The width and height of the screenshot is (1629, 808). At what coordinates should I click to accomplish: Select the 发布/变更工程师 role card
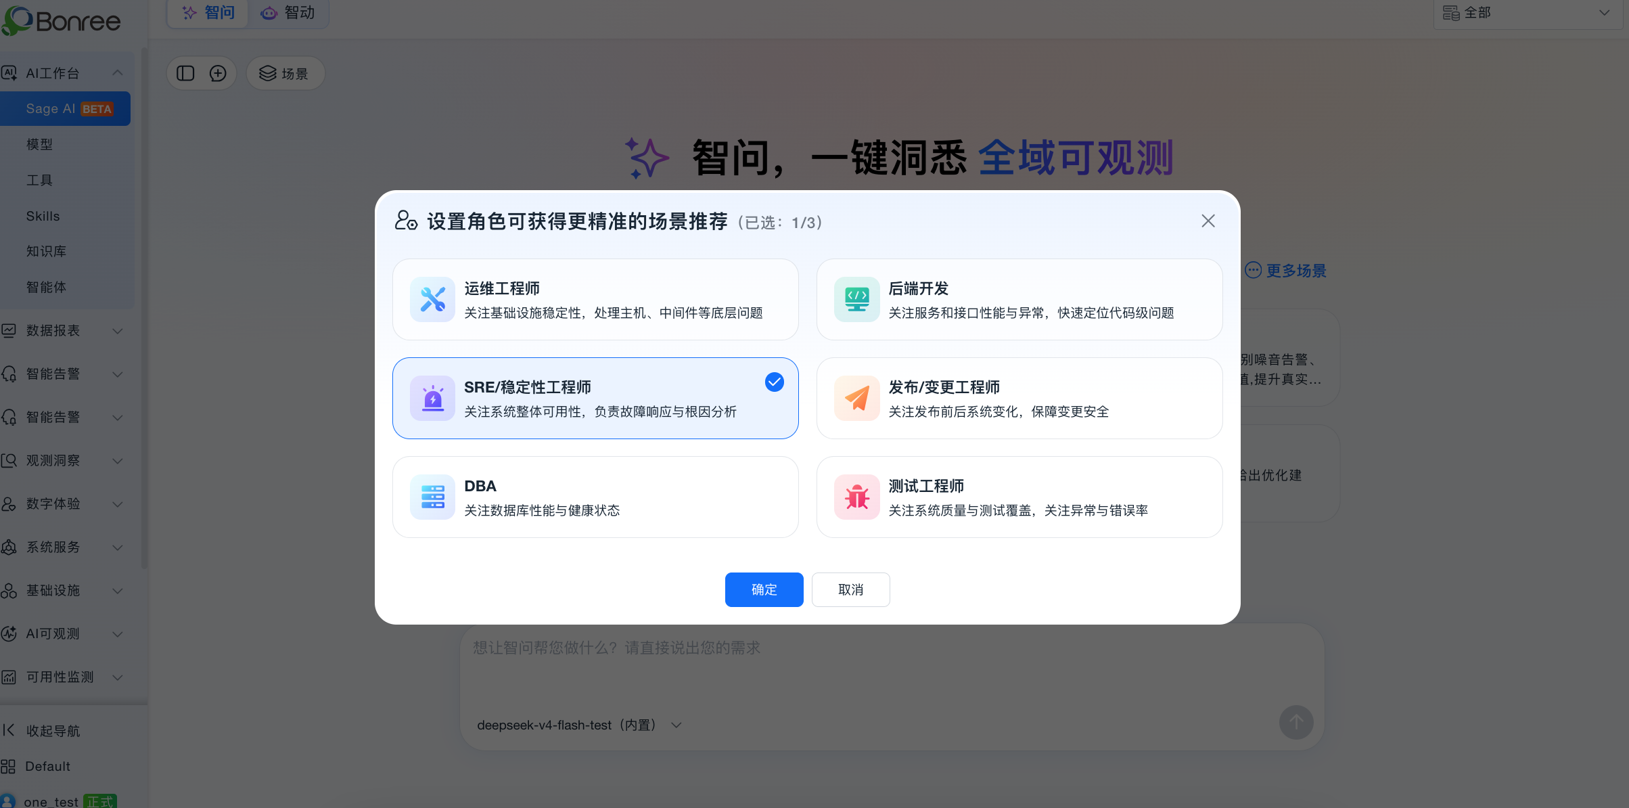pos(1019,398)
